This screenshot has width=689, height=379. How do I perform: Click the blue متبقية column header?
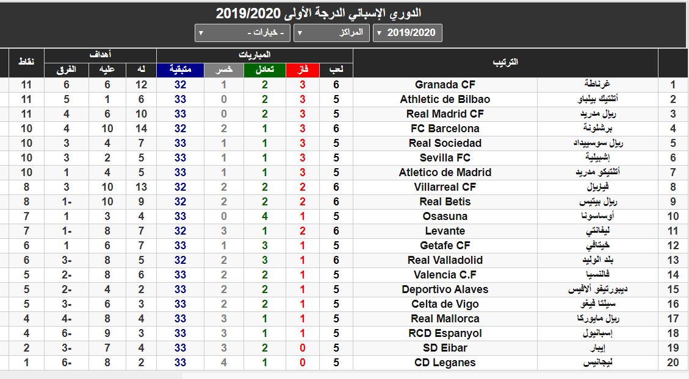click(x=180, y=70)
